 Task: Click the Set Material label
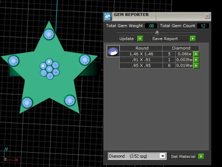pyautogui.click(x=183, y=156)
